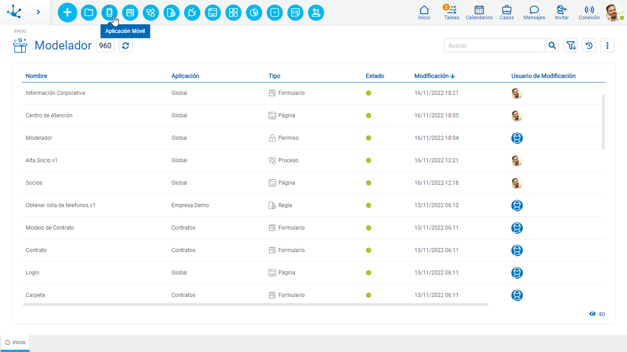
Task: Click the pie chart icon
Action: [x=254, y=12]
